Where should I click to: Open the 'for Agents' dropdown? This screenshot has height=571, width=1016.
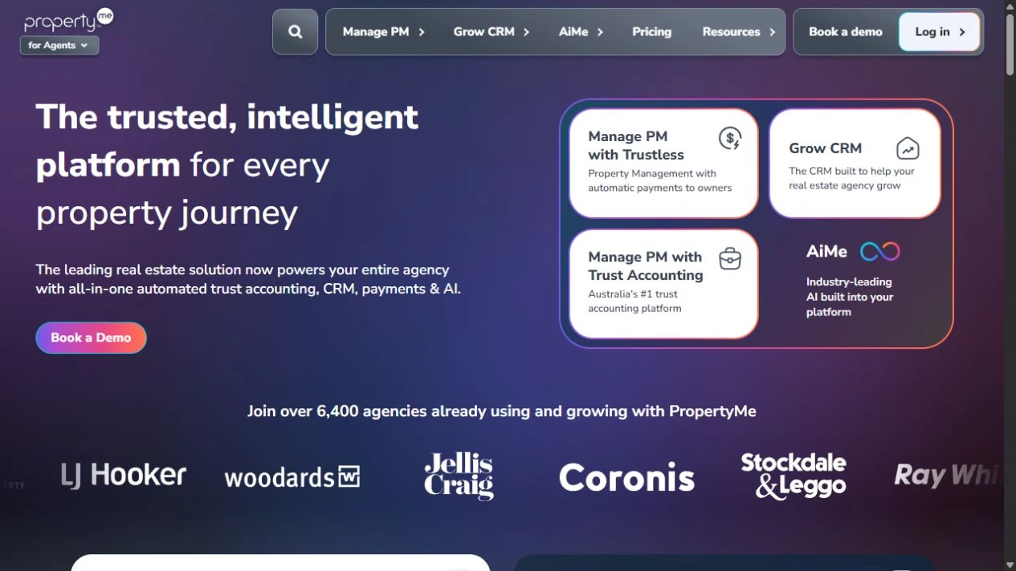[59, 46]
